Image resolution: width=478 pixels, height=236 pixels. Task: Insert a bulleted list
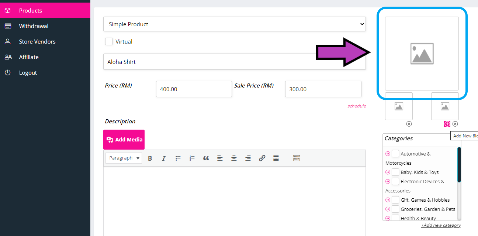click(x=178, y=158)
